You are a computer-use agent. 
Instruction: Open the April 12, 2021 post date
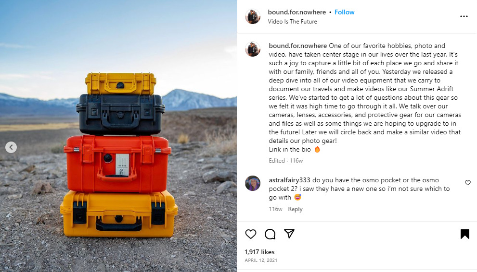261,260
